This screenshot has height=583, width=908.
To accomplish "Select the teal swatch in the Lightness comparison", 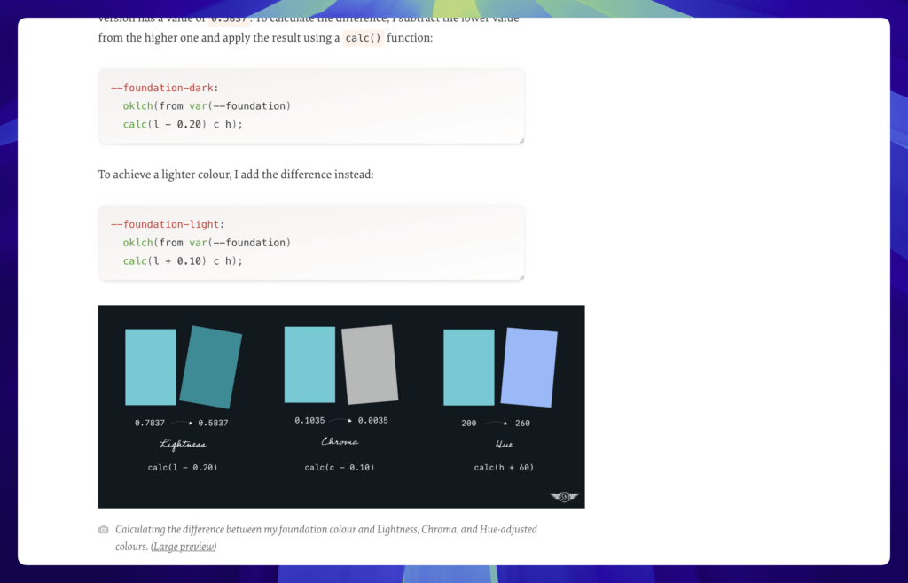I will (x=151, y=366).
